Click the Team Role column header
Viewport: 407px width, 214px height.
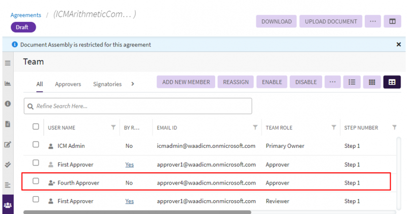click(x=279, y=128)
